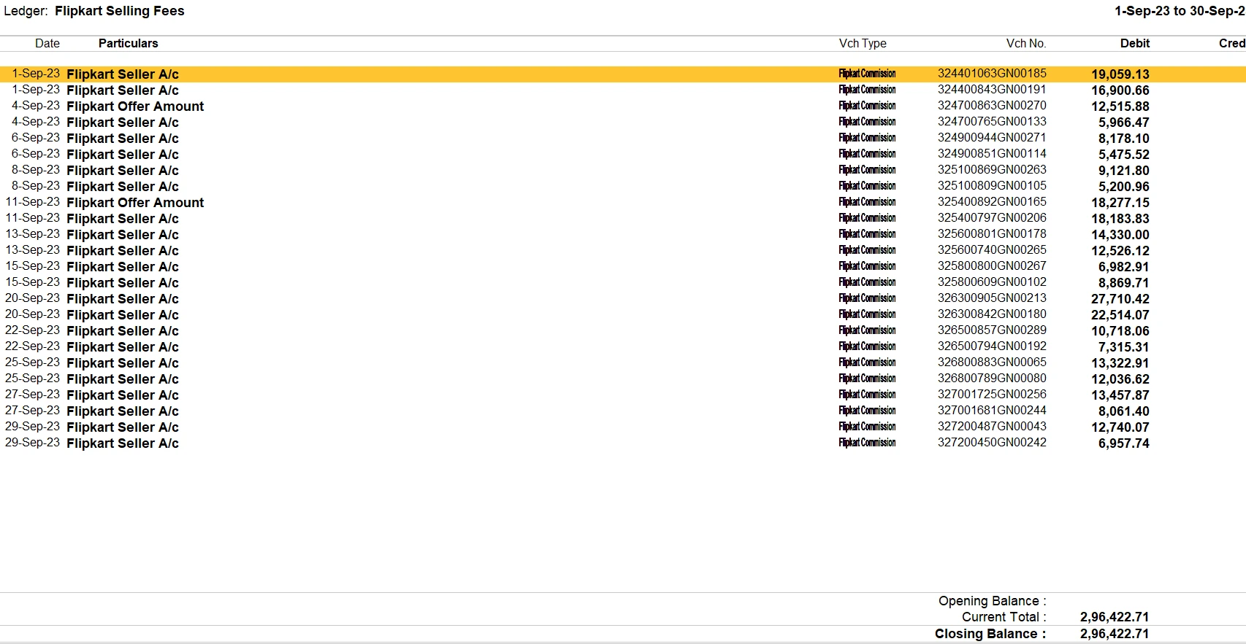Click the Debit column header
This screenshot has width=1246, height=644.
coord(1134,44)
